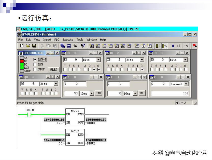
Task: Click the QB 4 address input field
Action: coord(30,84)
